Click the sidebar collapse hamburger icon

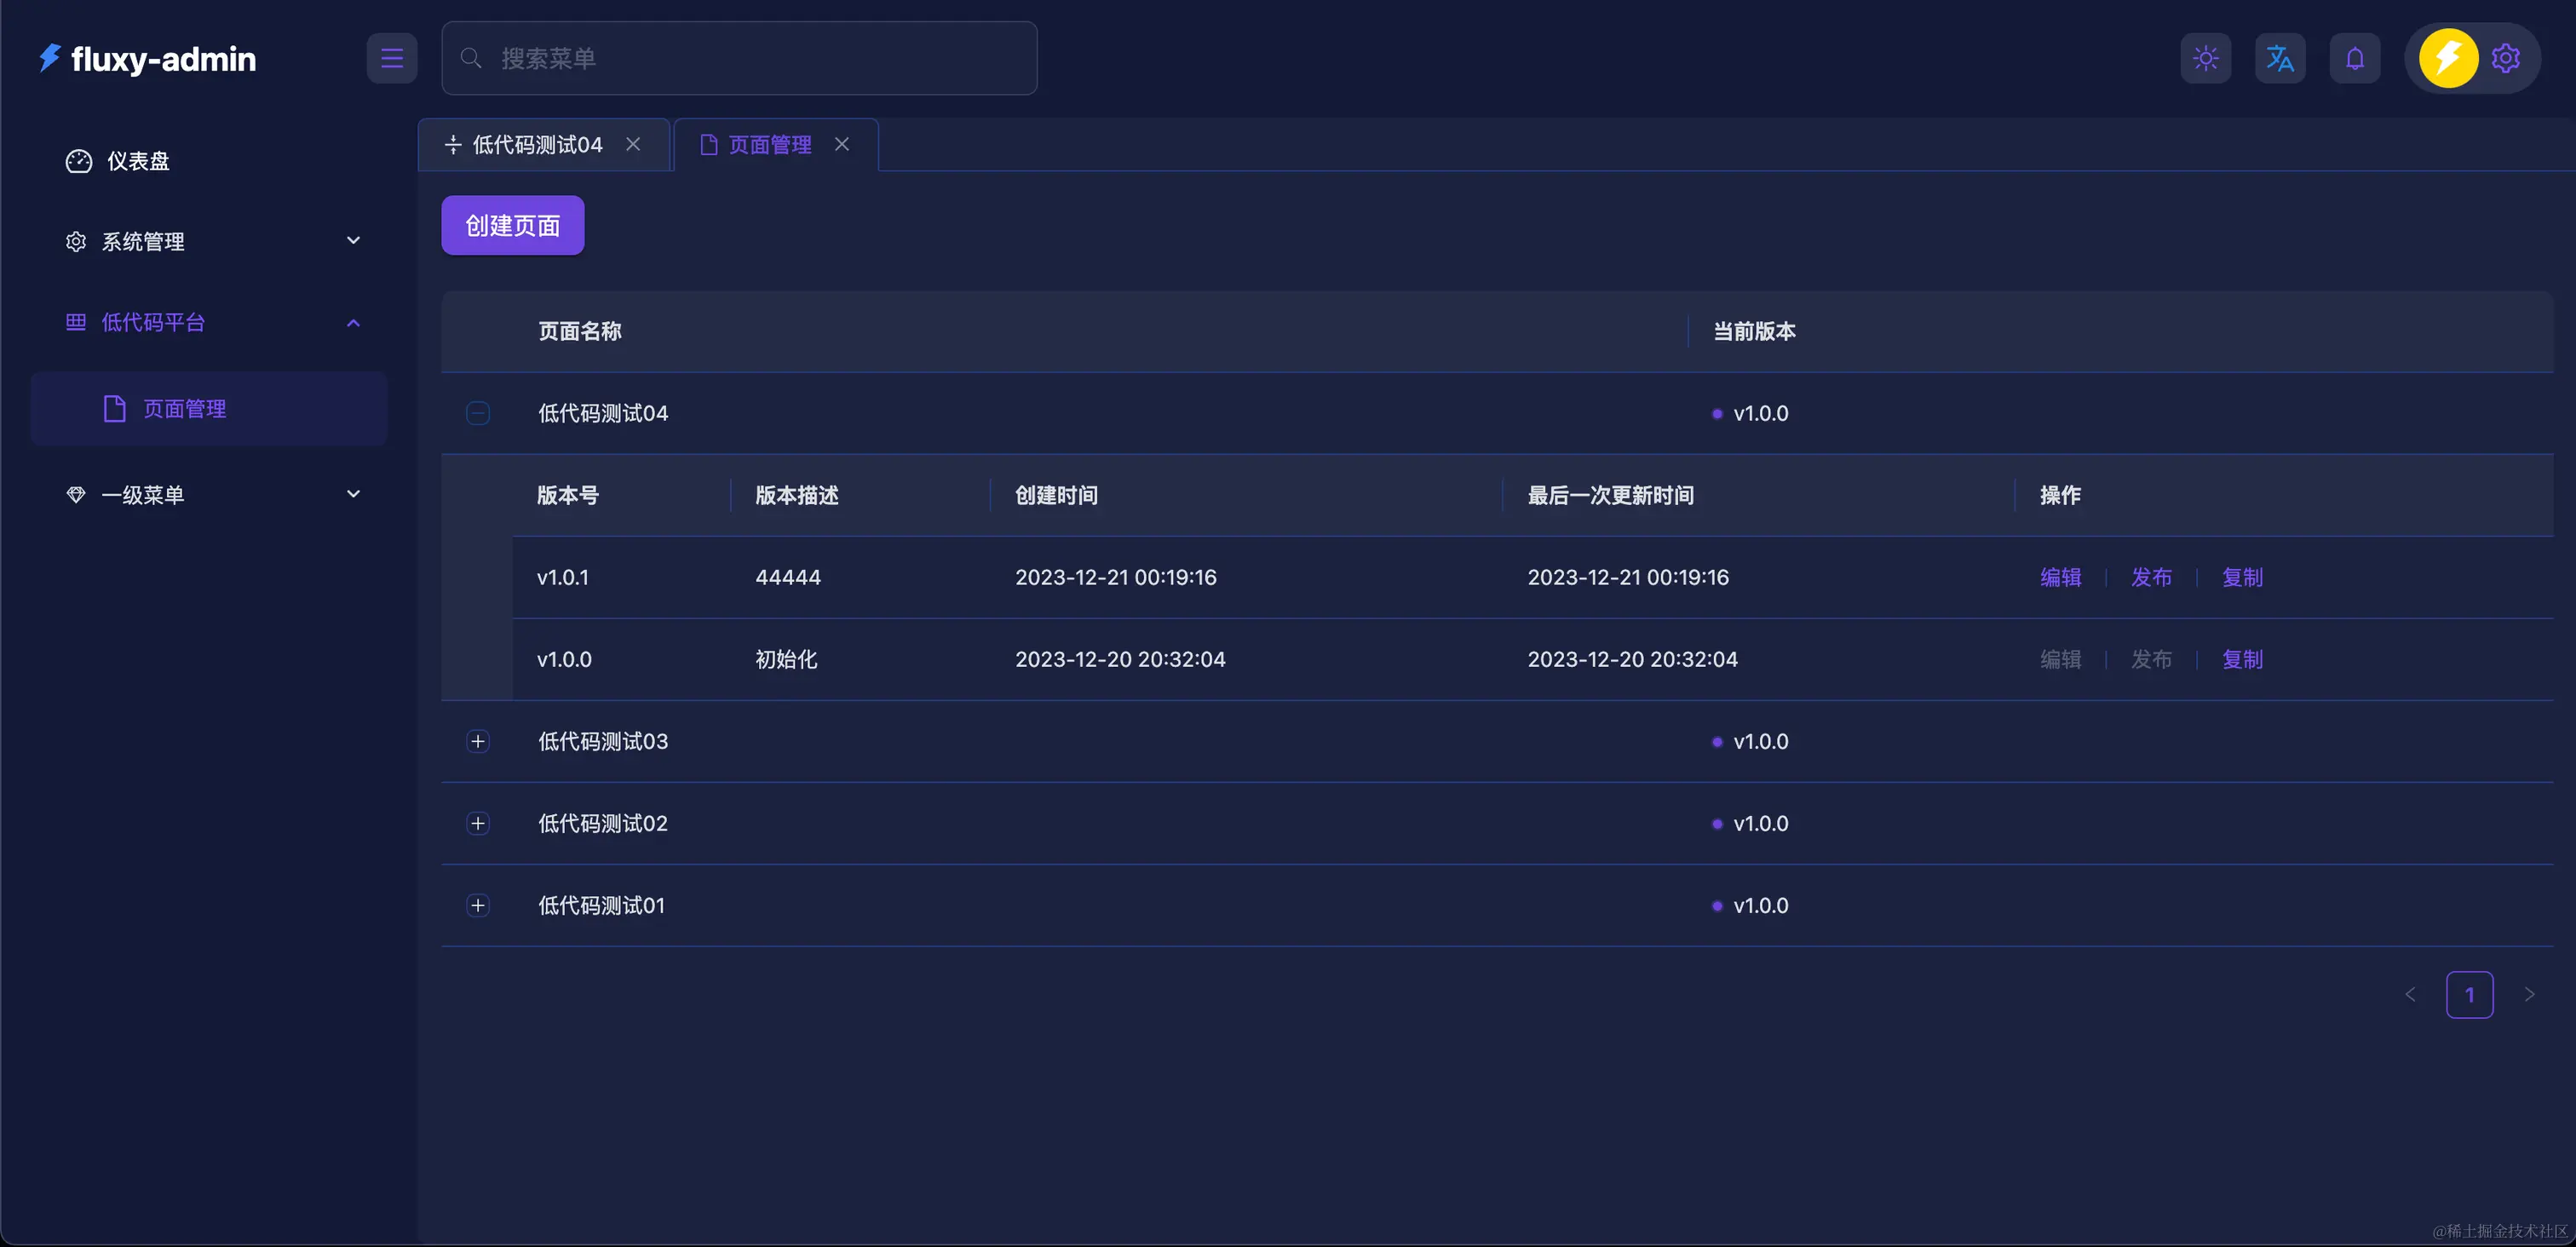point(391,58)
